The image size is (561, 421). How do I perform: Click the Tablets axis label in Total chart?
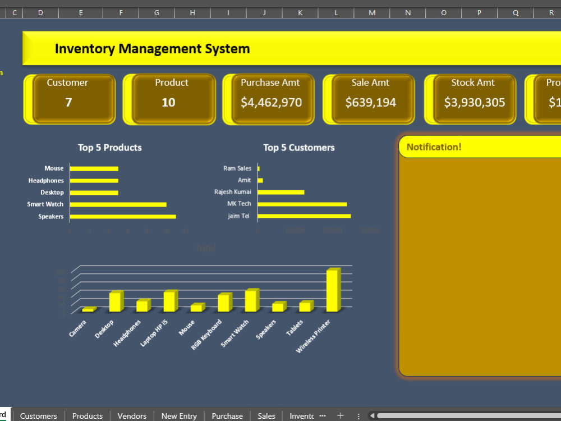[x=295, y=328]
